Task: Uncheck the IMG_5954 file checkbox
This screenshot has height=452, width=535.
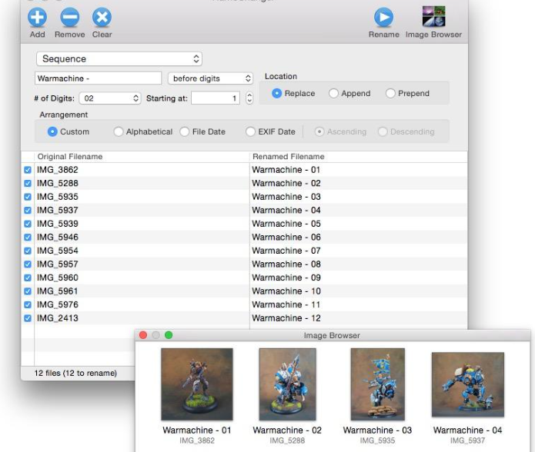Action: [x=28, y=251]
